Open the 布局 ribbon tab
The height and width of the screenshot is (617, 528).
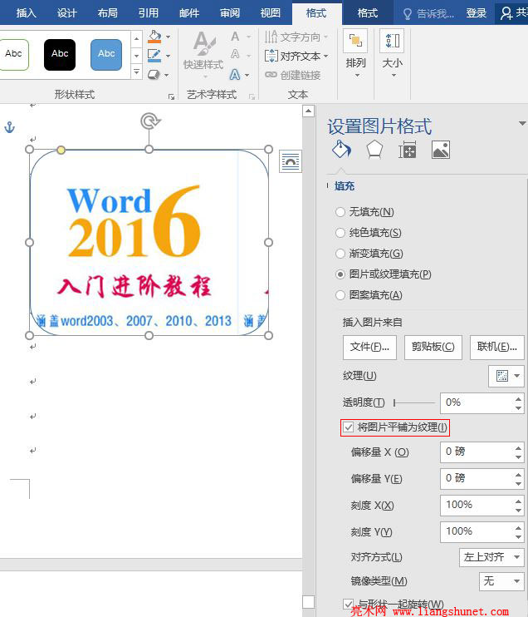108,13
